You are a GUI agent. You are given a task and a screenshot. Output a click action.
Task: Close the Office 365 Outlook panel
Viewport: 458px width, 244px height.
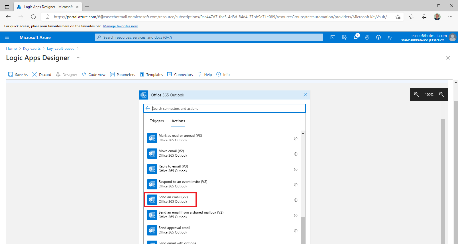coord(305,95)
